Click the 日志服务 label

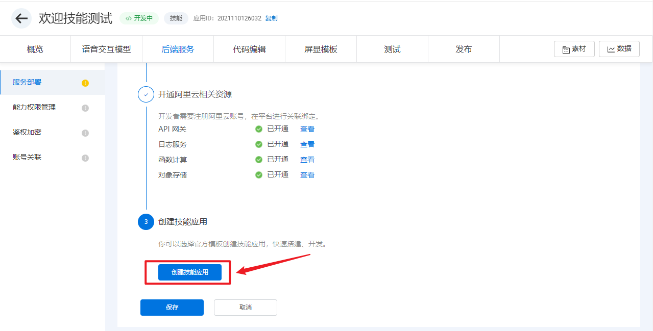coord(173,144)
